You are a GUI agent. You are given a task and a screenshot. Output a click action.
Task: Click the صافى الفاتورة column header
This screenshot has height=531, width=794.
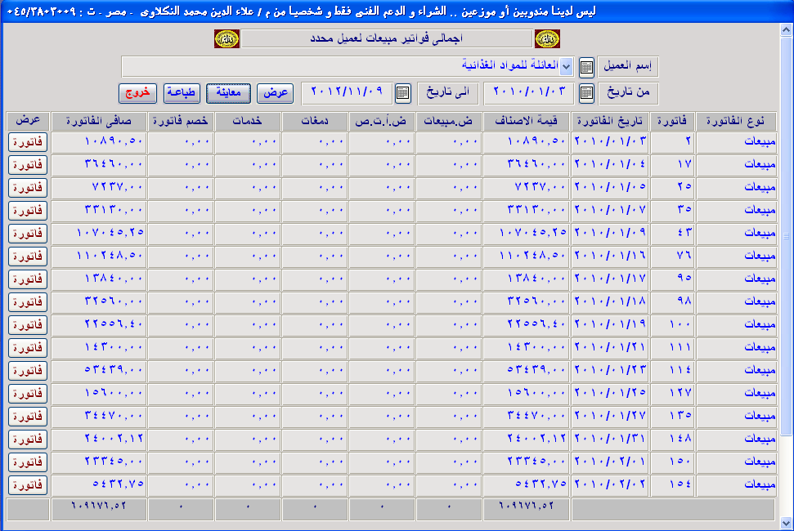tap(99, 121)
